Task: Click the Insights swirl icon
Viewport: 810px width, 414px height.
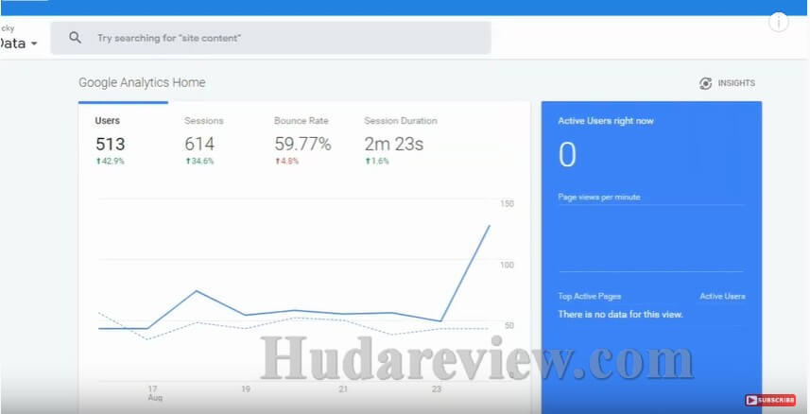Action: click(705, 83)
